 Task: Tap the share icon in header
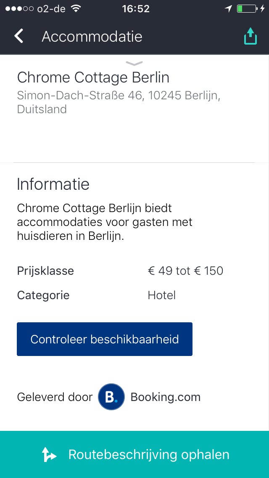[250, 36]
